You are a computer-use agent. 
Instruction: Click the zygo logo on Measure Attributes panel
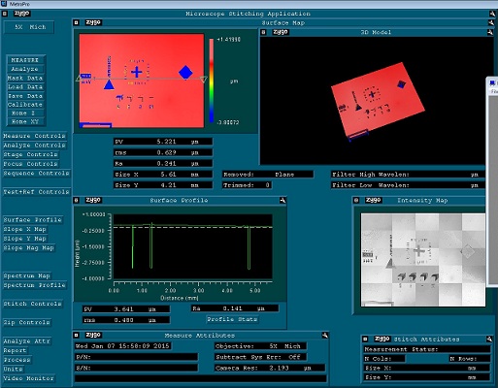[x=93, y=335]
